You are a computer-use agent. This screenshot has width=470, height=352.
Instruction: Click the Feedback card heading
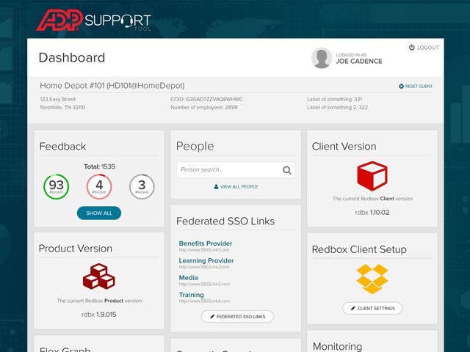click(x=62, y=147)
